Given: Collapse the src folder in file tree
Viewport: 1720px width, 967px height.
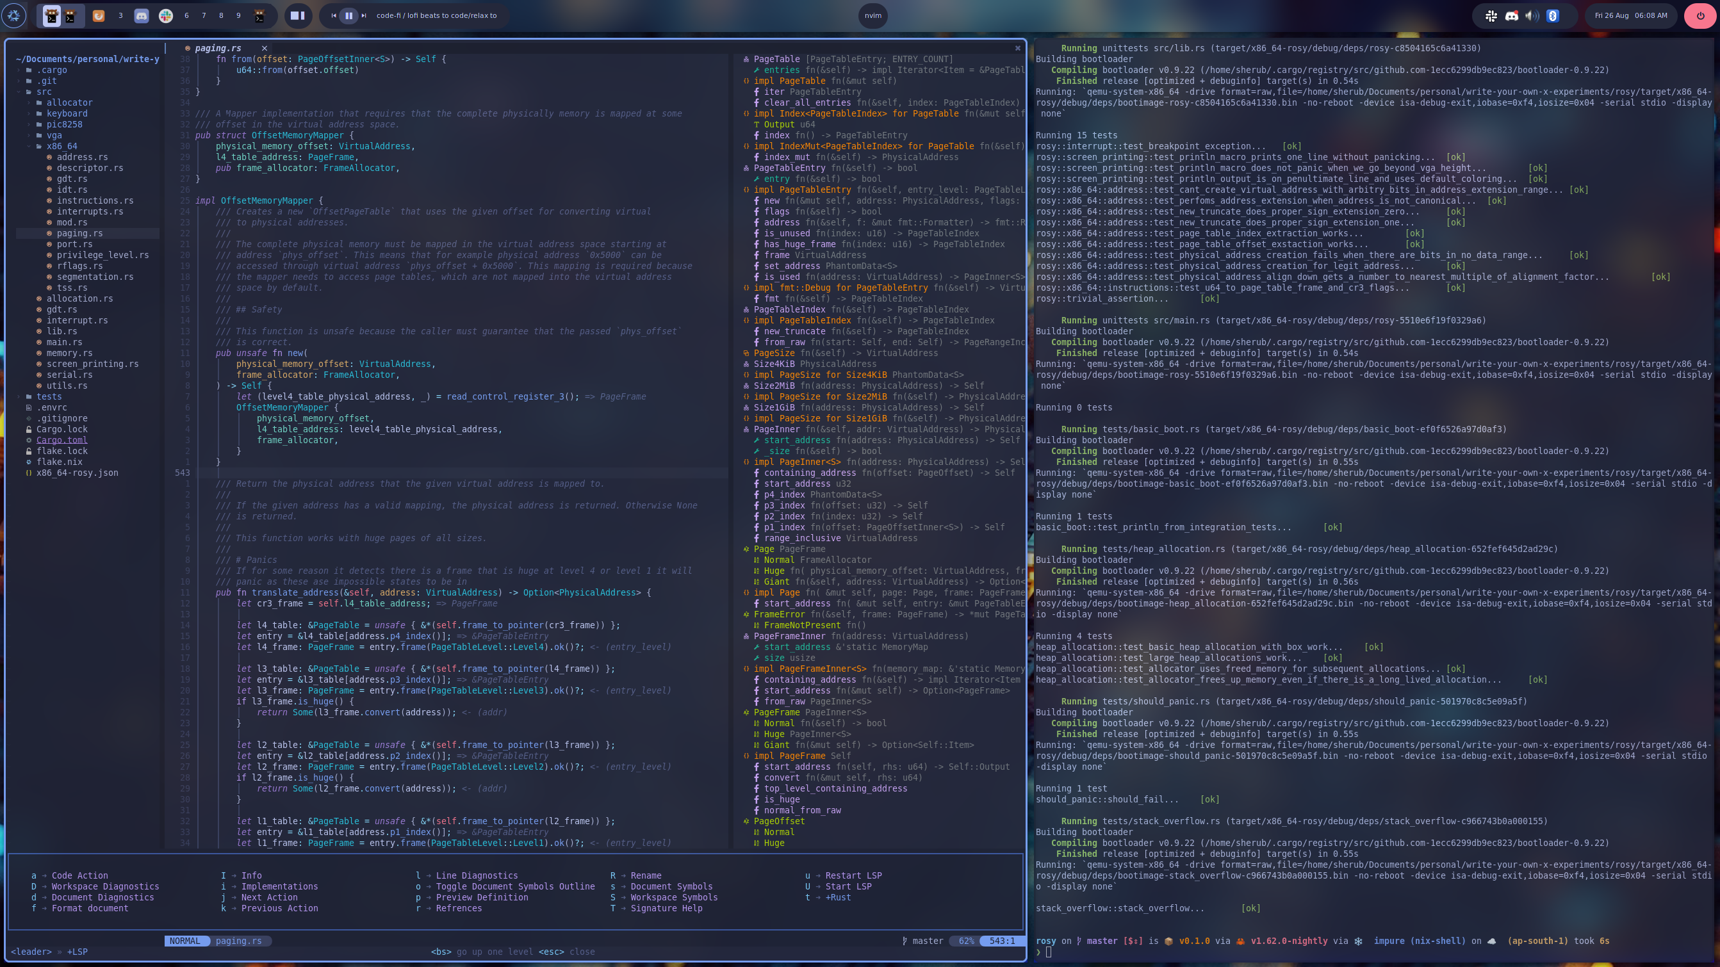Looking at the screenshot, I should [x=44, y=92].
